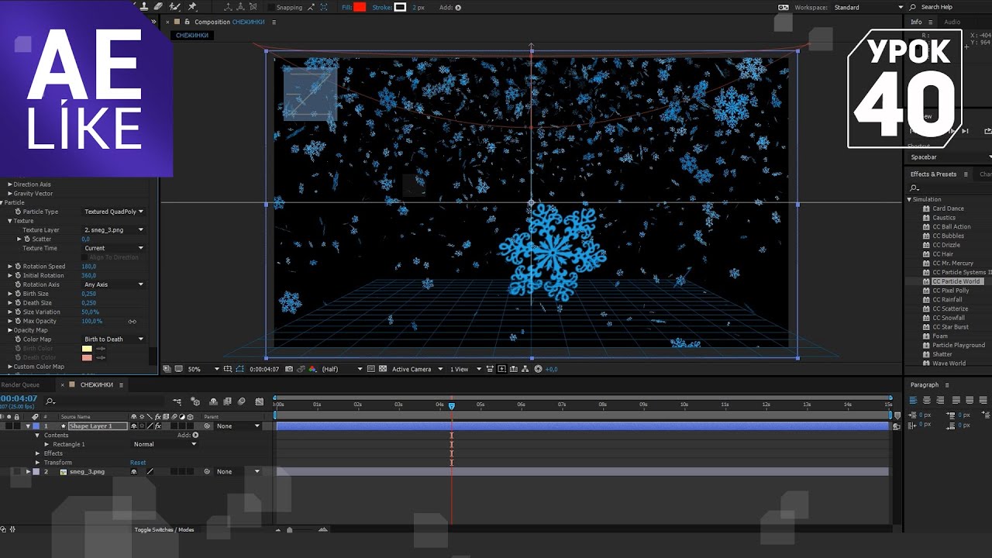The width and height of the screenshot is (992, 558).
Task: Click the Death Color swatch
Action: pos(87,357)
